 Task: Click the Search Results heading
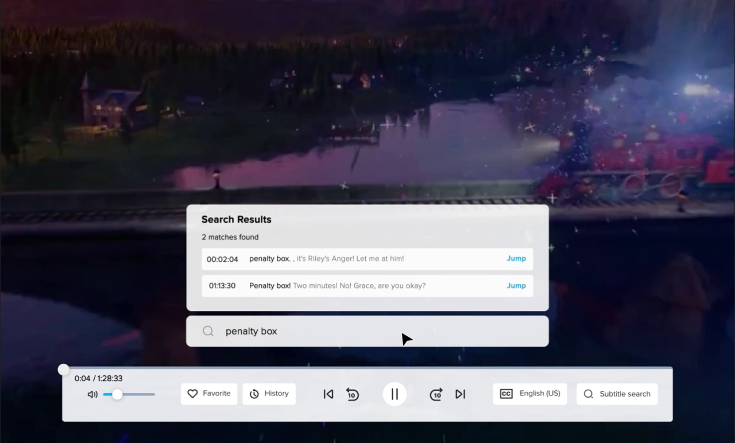[x=237, y=219]
